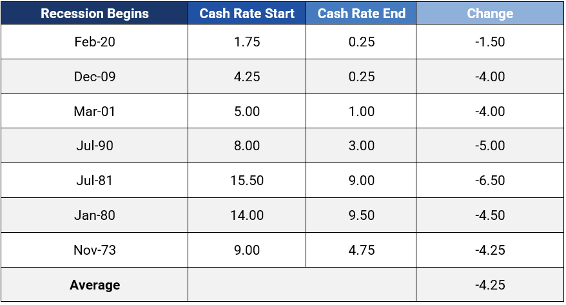This screenshot has width=566, height=305.
Task: Click the -1.50 change value
Action: [490, 42]
